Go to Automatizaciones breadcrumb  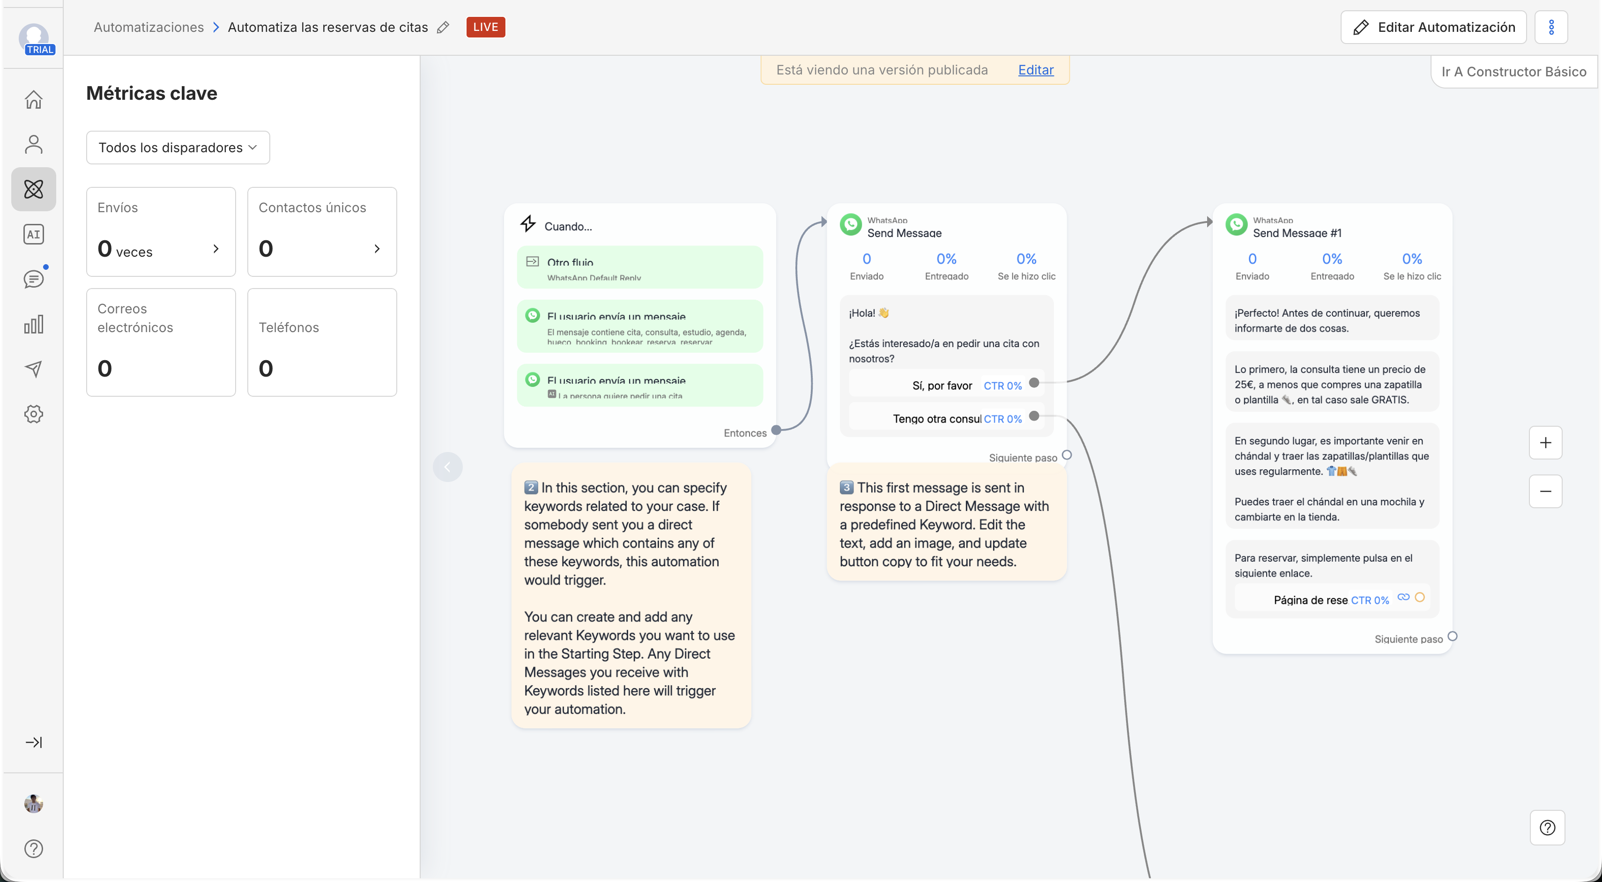[x=148, y=27]
